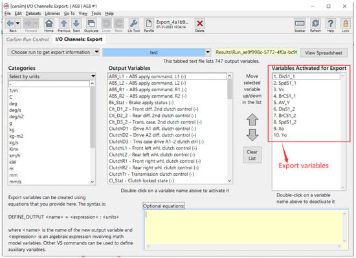Select '5. AV_Y' export variable
Image resolution: width=356 pixels, height=258 pixels.
click(282, 102)
